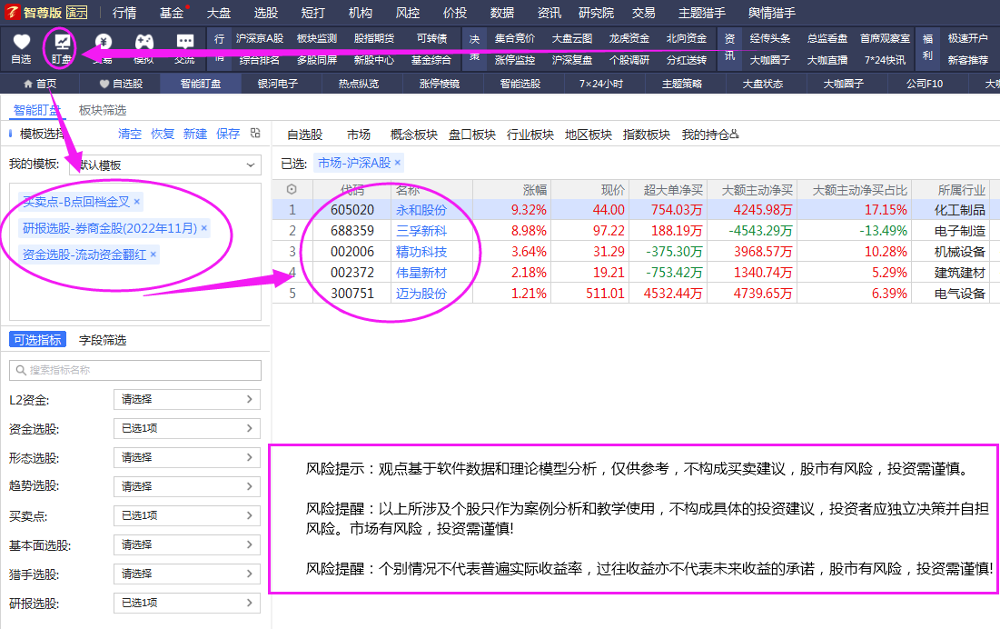Open the 自选 heart icon in the toolbar
Screen dimensions: 1000x629
point(21,43)
